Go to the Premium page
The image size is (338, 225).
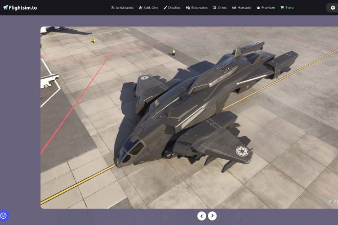tap(266, 8)
